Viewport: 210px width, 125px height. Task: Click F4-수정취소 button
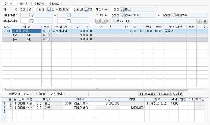pyautogui.click(x=148, y=94)
